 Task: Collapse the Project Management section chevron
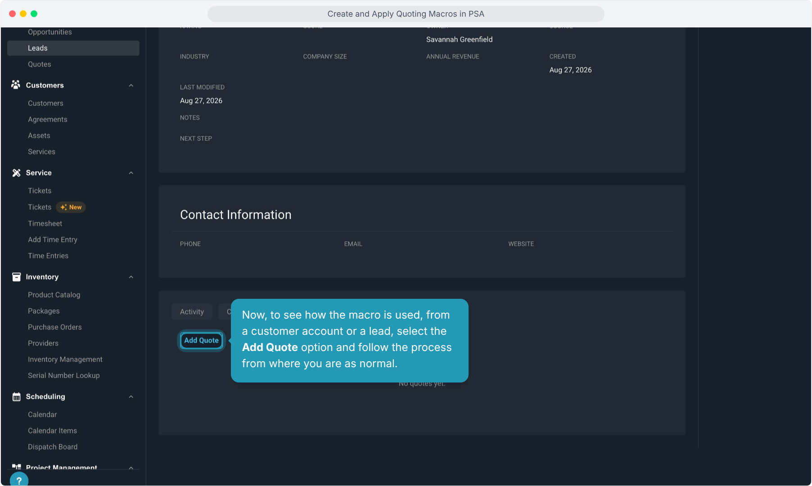tap(131, 468)
